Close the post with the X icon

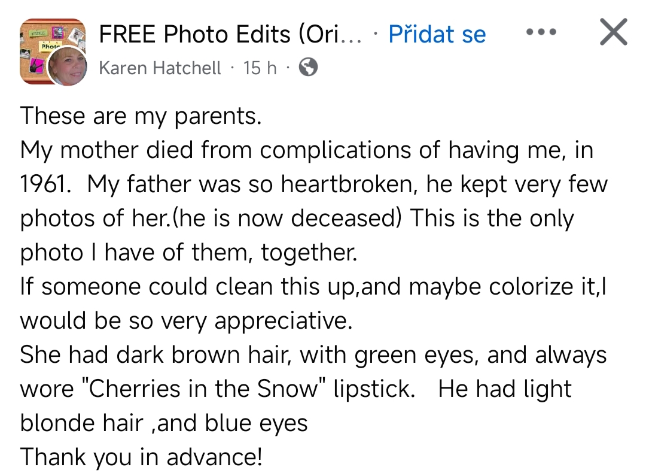[614, 32]
